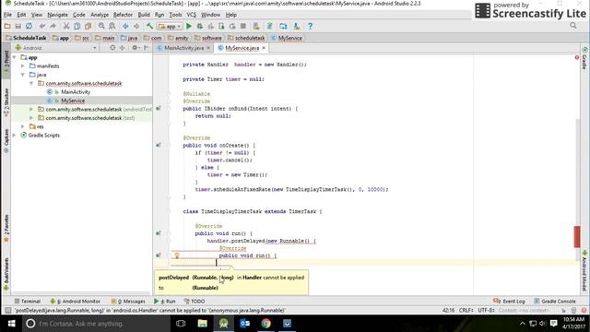The width and height of the screenshot is (590, 332).
Task: Open the Navigate menu
Action: click(57, 15)
